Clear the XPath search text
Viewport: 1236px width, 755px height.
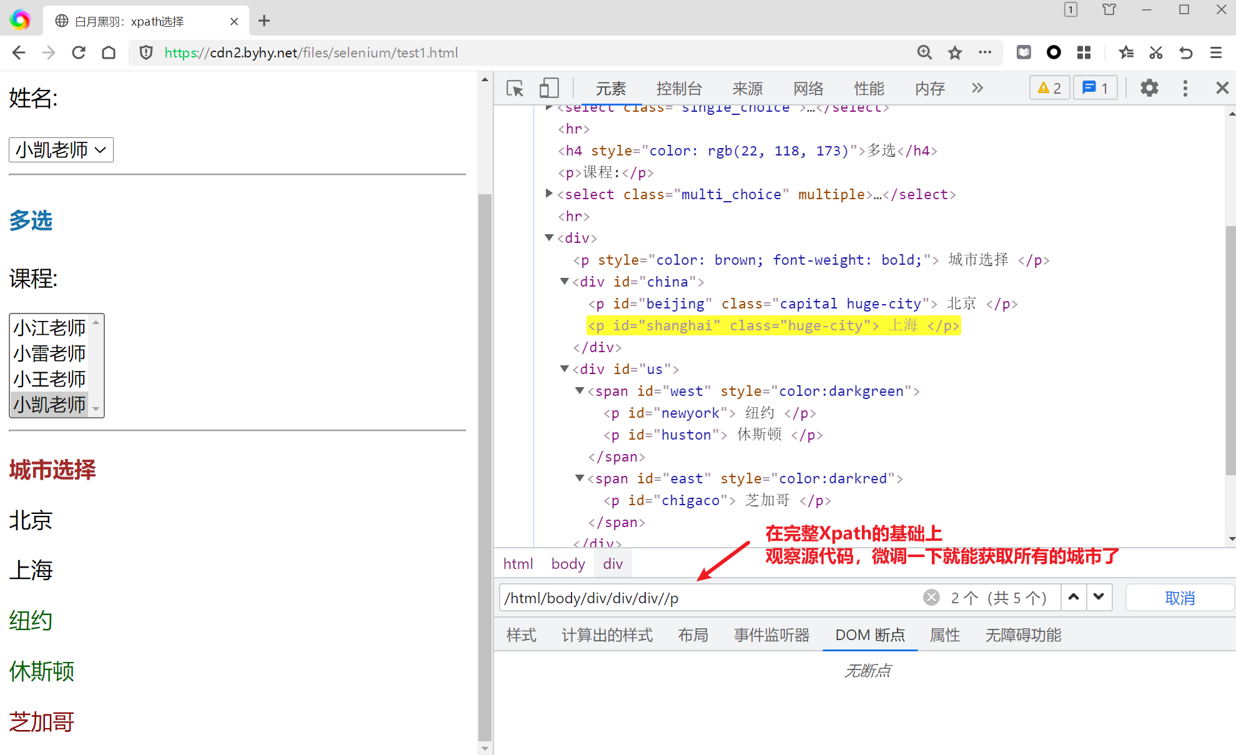point(931,598)
